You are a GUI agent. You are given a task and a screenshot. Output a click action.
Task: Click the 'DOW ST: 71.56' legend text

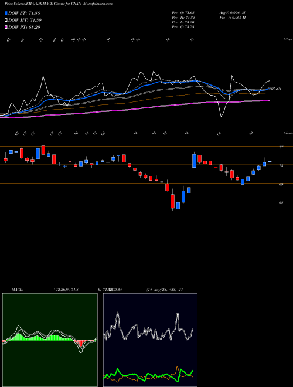point(24,13)
